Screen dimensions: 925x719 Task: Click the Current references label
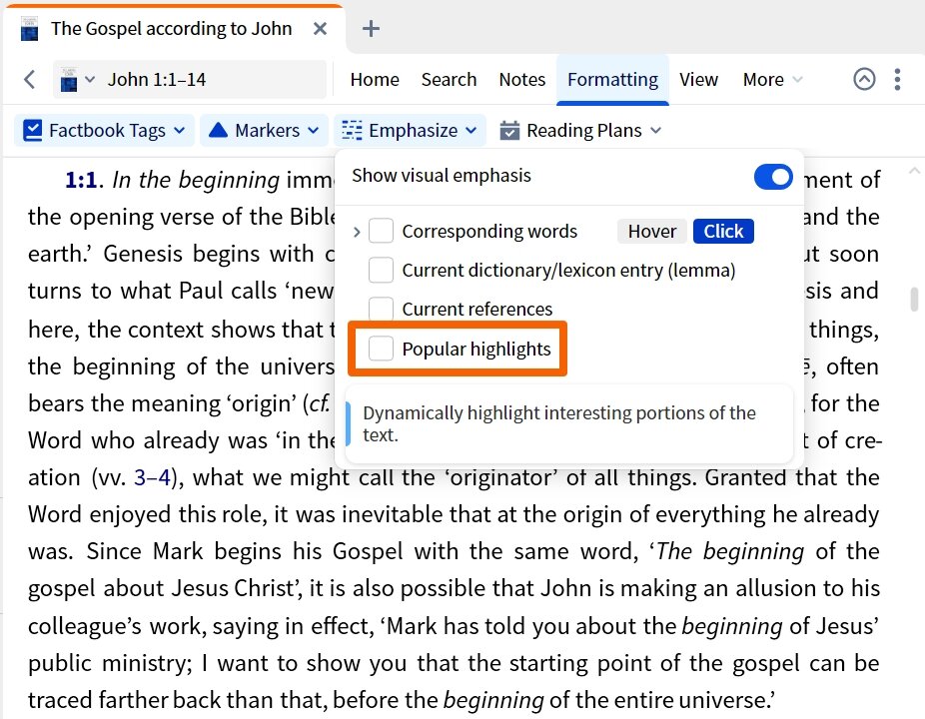[477, 309]
